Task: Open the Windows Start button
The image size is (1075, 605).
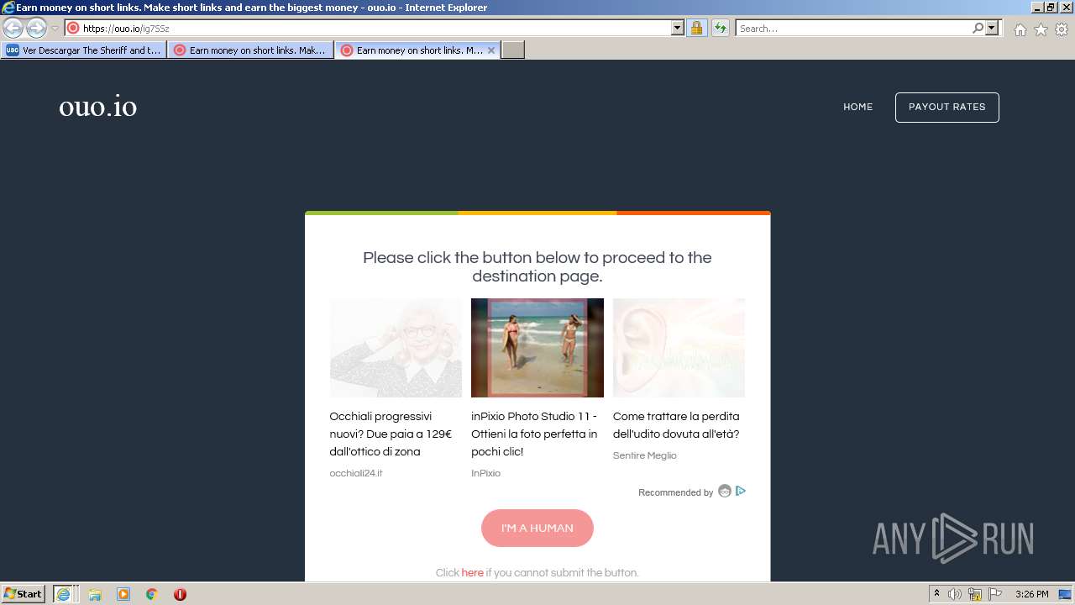Action: [24, 594]
